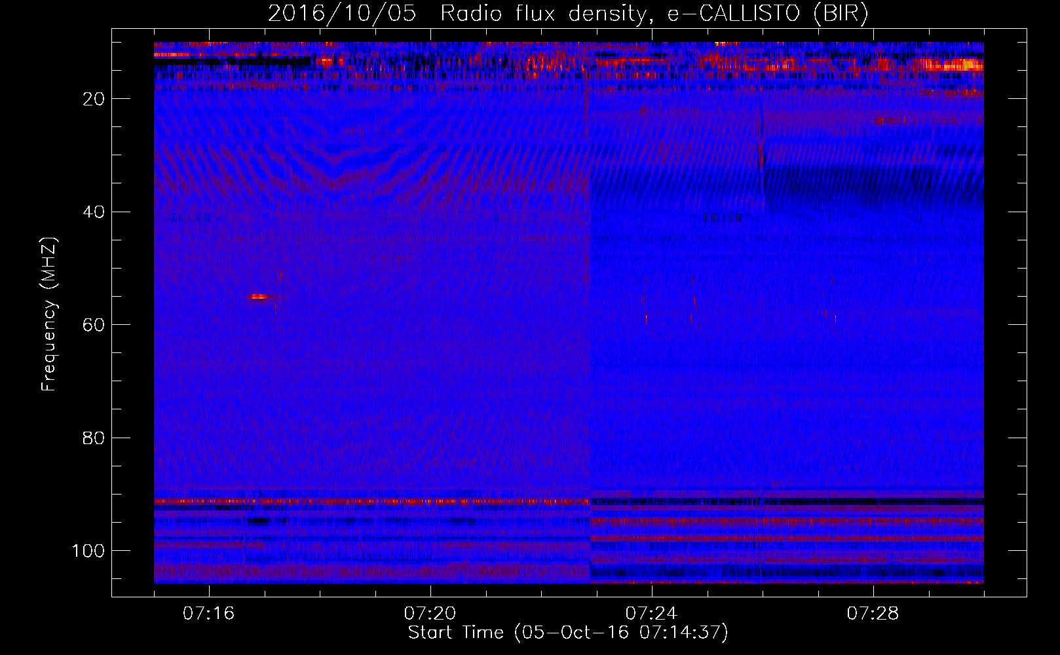This screenshot has height=655, width=1060.
Task: Click the 07:20 time tick label
Action: coord(430,613)
